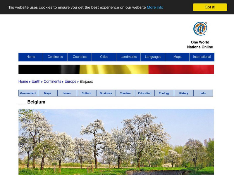
Task: Open Maps from the main navigation bar
Action: pyautogui.click(x=178, y=57)
